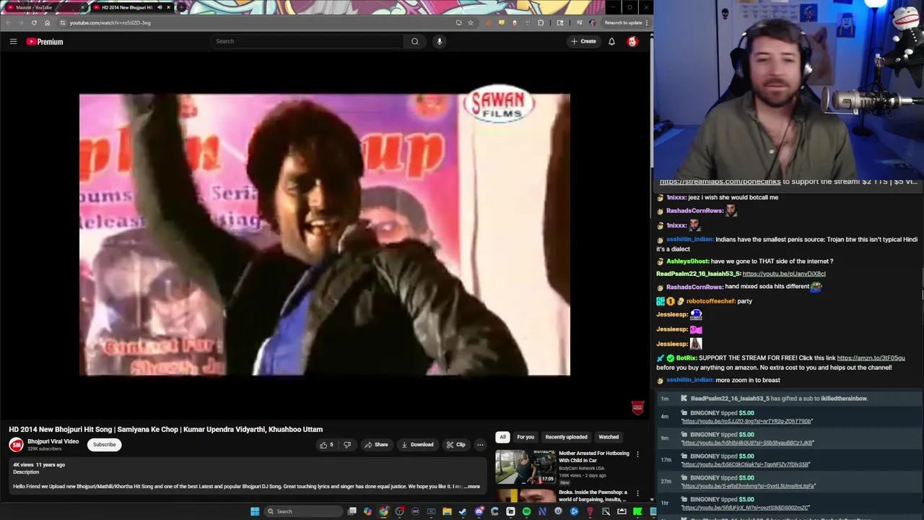Select Recently uploaded filter chip
Viewport: 924px width, 520px height.
coord(566,437)
